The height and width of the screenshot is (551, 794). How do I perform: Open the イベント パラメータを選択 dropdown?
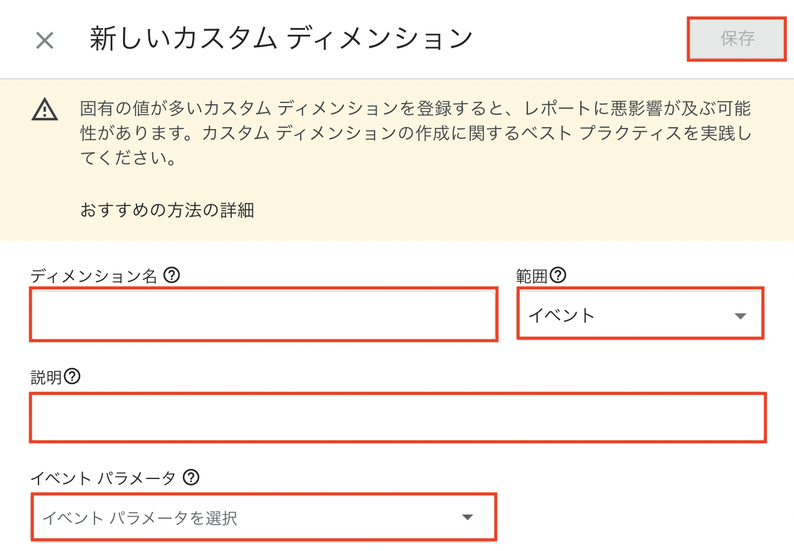click(x=263, y=516)
